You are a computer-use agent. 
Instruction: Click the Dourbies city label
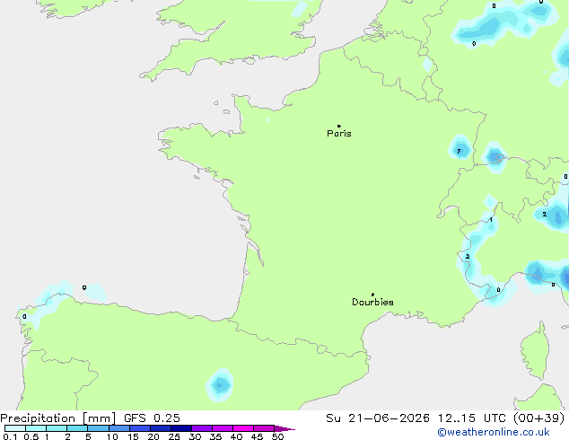(372, 302)
